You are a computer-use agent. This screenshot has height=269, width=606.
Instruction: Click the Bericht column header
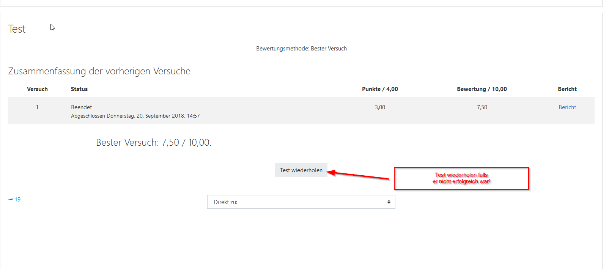567,89
